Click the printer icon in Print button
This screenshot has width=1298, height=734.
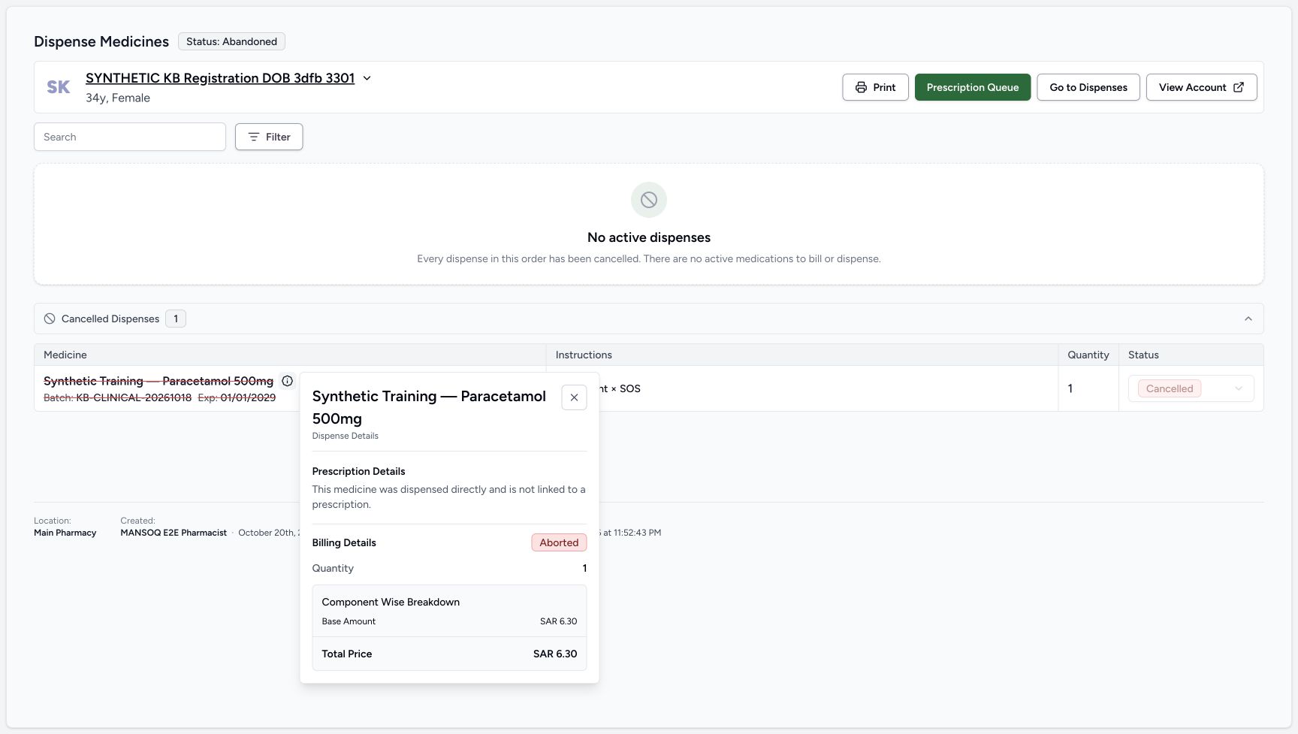(861, 87)
